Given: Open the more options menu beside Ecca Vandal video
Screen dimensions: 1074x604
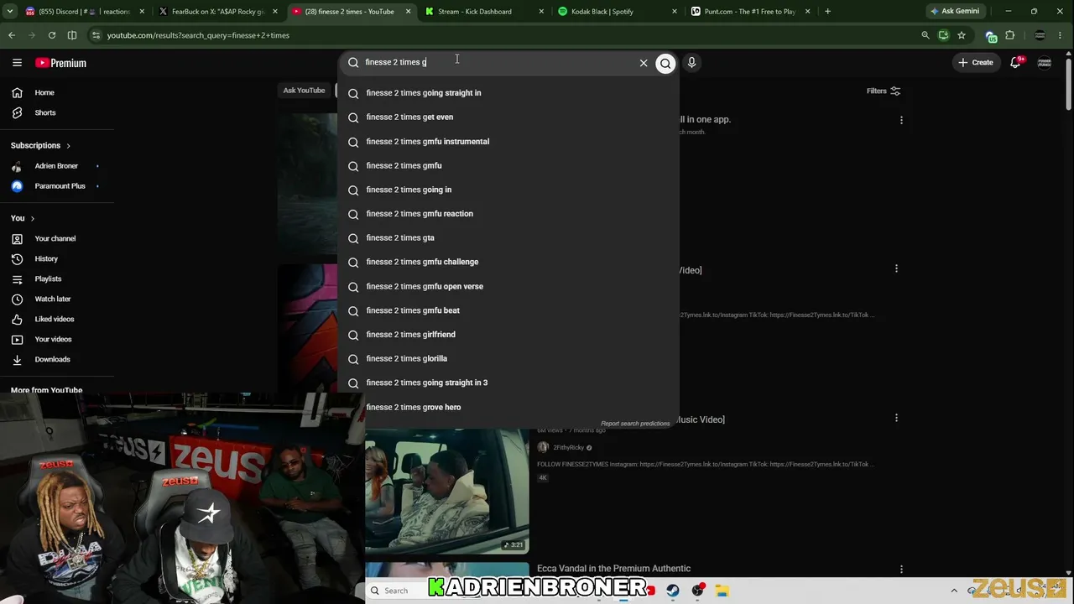Looking at the screenshot, I should (x=901, y=570).
